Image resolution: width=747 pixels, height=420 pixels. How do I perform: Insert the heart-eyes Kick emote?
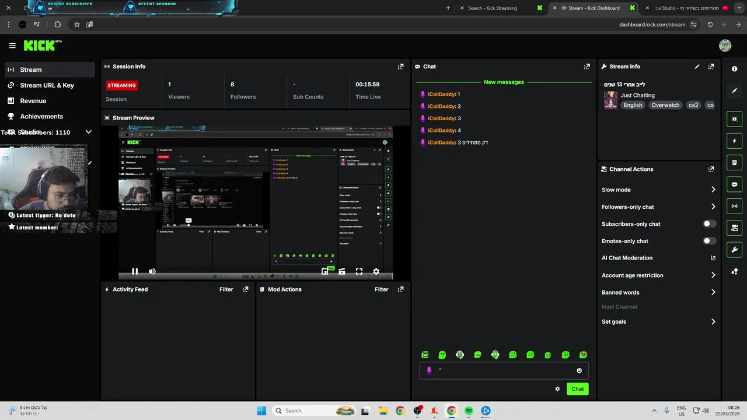[x=583, y=355]
